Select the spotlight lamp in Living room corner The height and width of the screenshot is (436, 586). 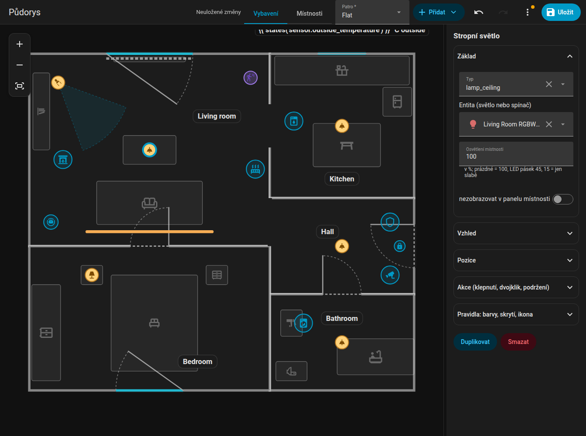pyautogui.click(x=58, y=82)
